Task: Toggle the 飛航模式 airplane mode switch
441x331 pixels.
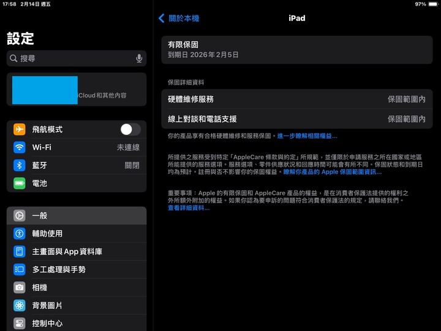Action: (x=130, y=129)
